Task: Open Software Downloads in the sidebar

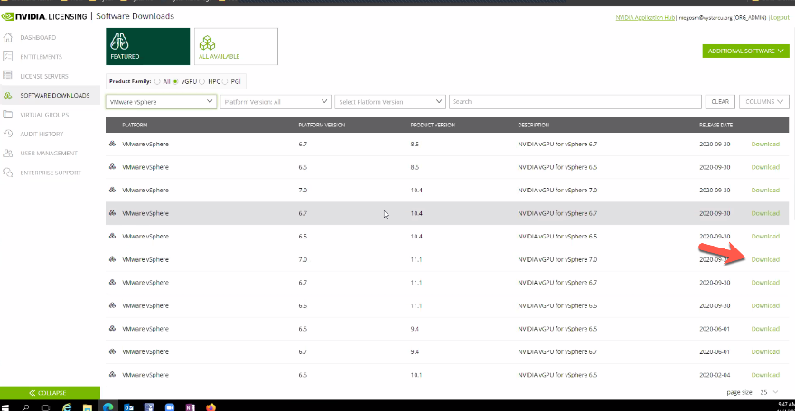Action: coord(51,95)
